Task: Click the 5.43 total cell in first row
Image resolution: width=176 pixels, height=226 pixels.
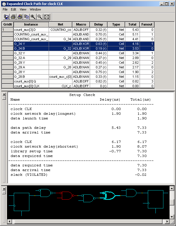Action: click(132, 30)
